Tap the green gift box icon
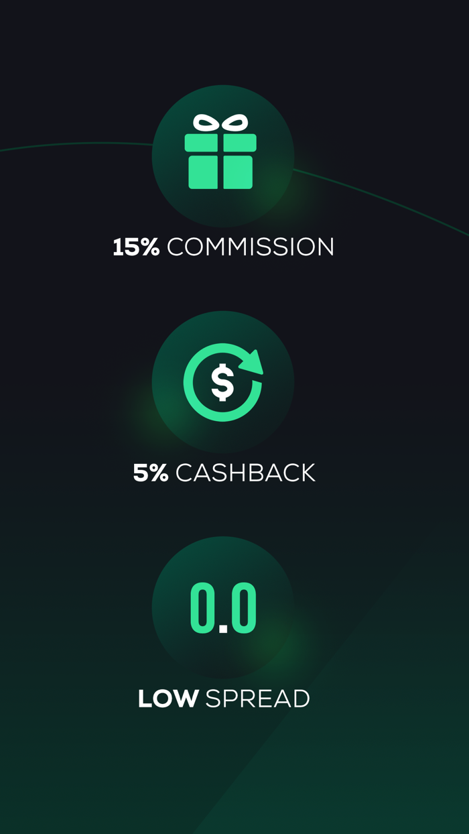469x834 pixels. [x=220, y=152]
